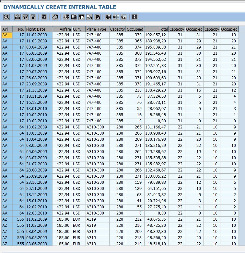Click total cell 64.151,65
This screenshot has height=253, width=245.
[x=157, y=189]
